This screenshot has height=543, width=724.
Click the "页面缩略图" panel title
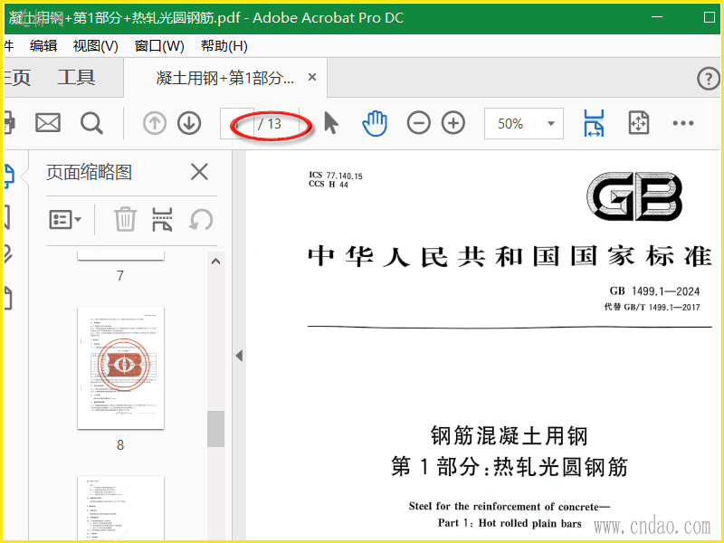click(89, 172)
